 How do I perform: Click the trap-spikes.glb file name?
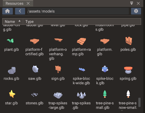[x=81, y=105]
